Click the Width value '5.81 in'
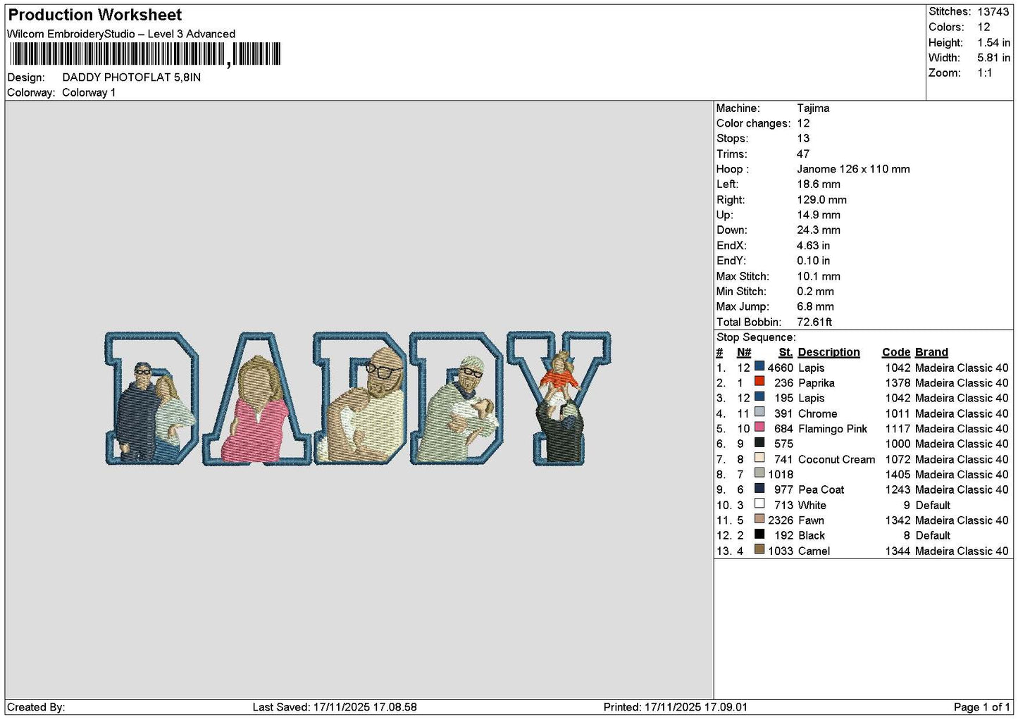 pos(993,58)
